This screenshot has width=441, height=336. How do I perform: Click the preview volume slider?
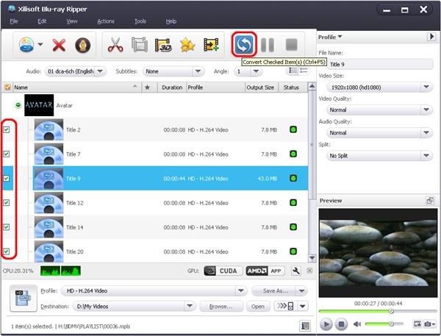click(384, 324)
